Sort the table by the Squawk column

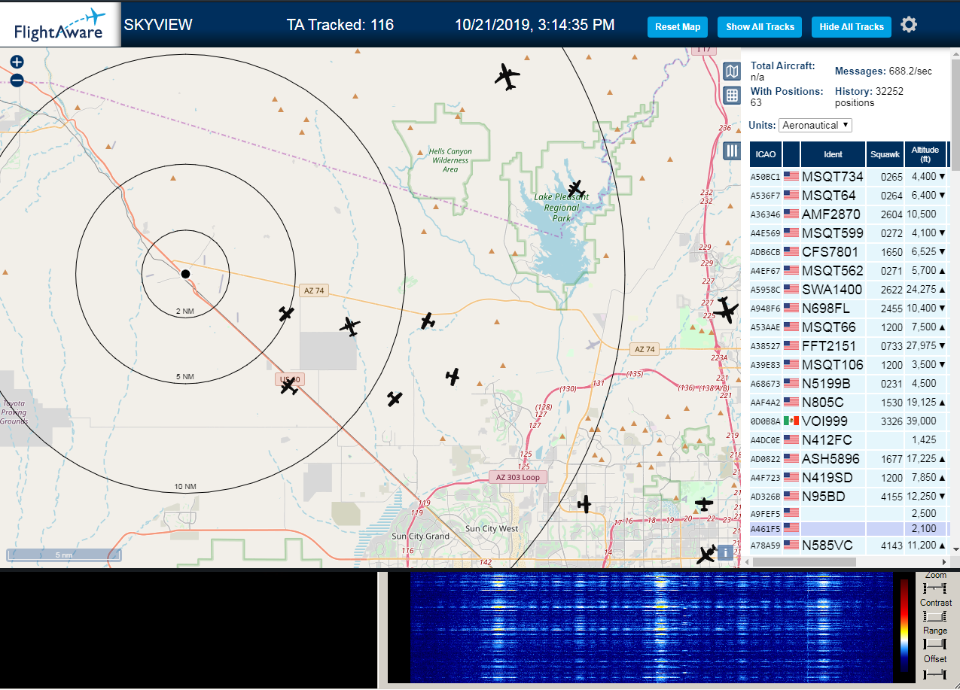tap(885, 154)
